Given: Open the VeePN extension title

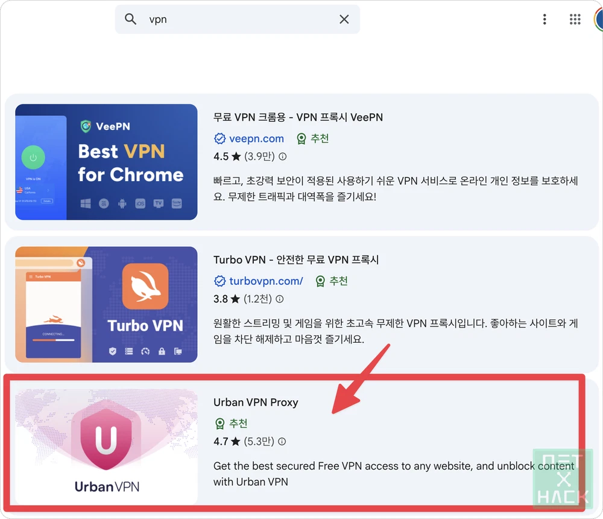Looking at the screenshot, I should [x=298, y=118].
